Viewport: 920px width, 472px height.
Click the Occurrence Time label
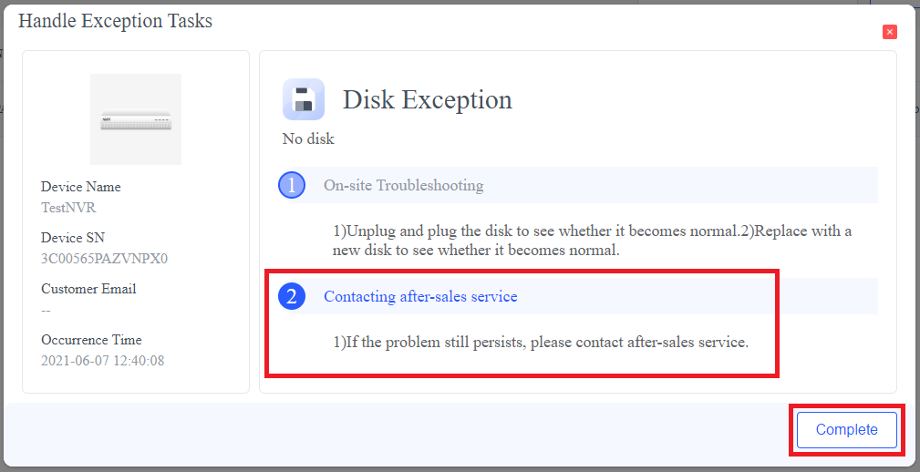[91, 340]
